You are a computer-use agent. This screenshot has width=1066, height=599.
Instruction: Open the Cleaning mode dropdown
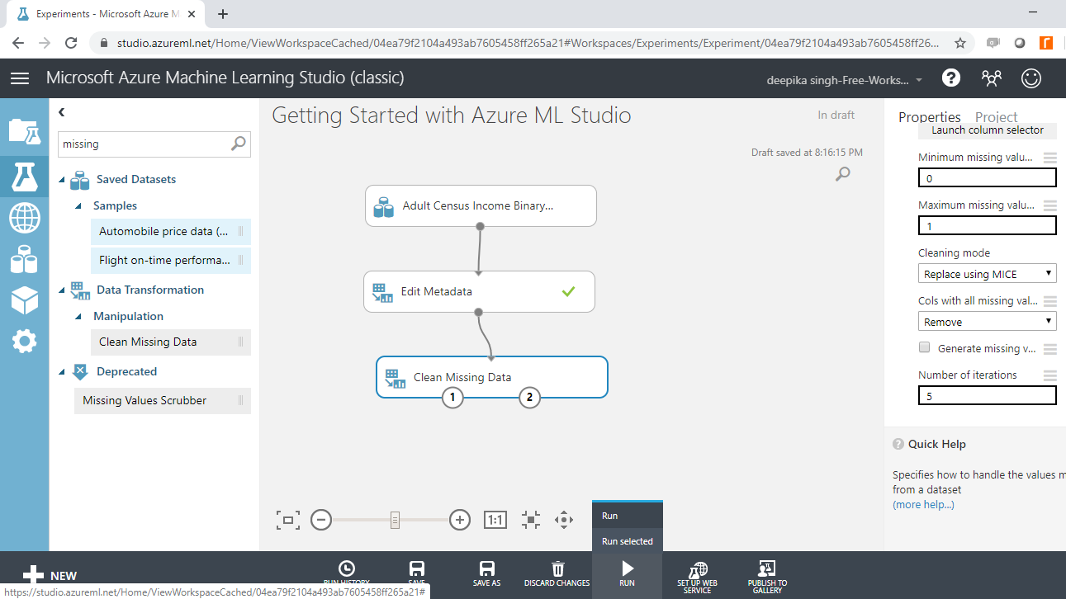click(987, 274)
